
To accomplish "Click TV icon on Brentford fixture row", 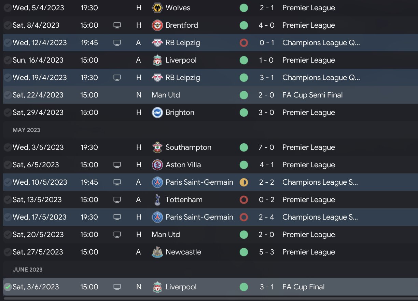I will coord(117,25).
